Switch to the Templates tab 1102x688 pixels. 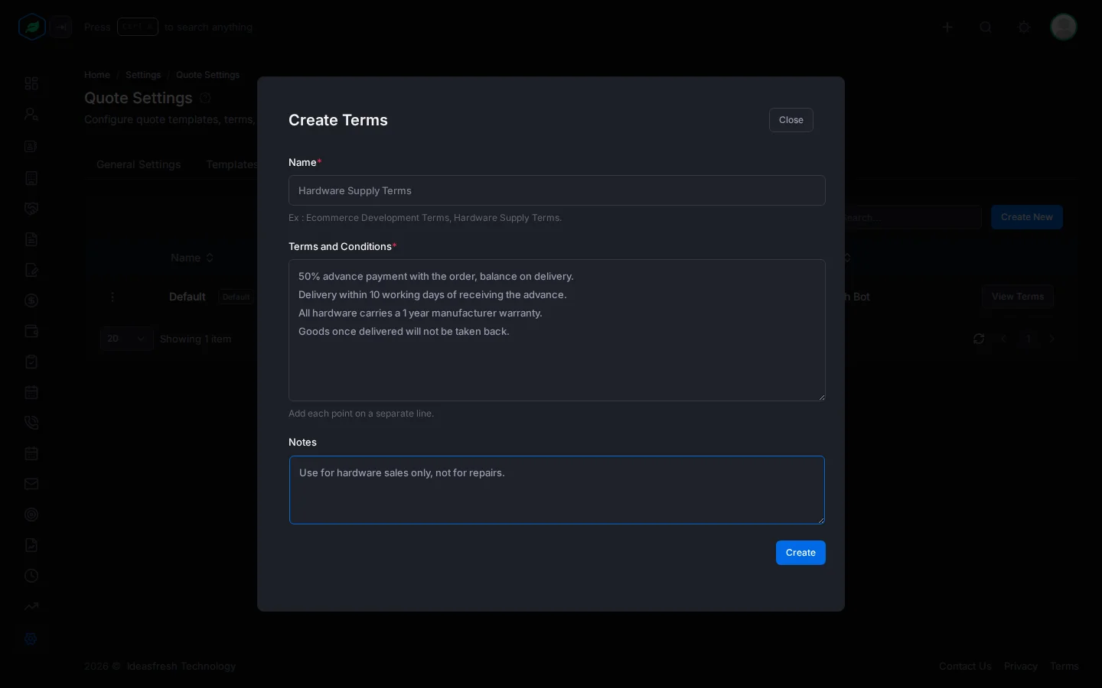(231, 164)
